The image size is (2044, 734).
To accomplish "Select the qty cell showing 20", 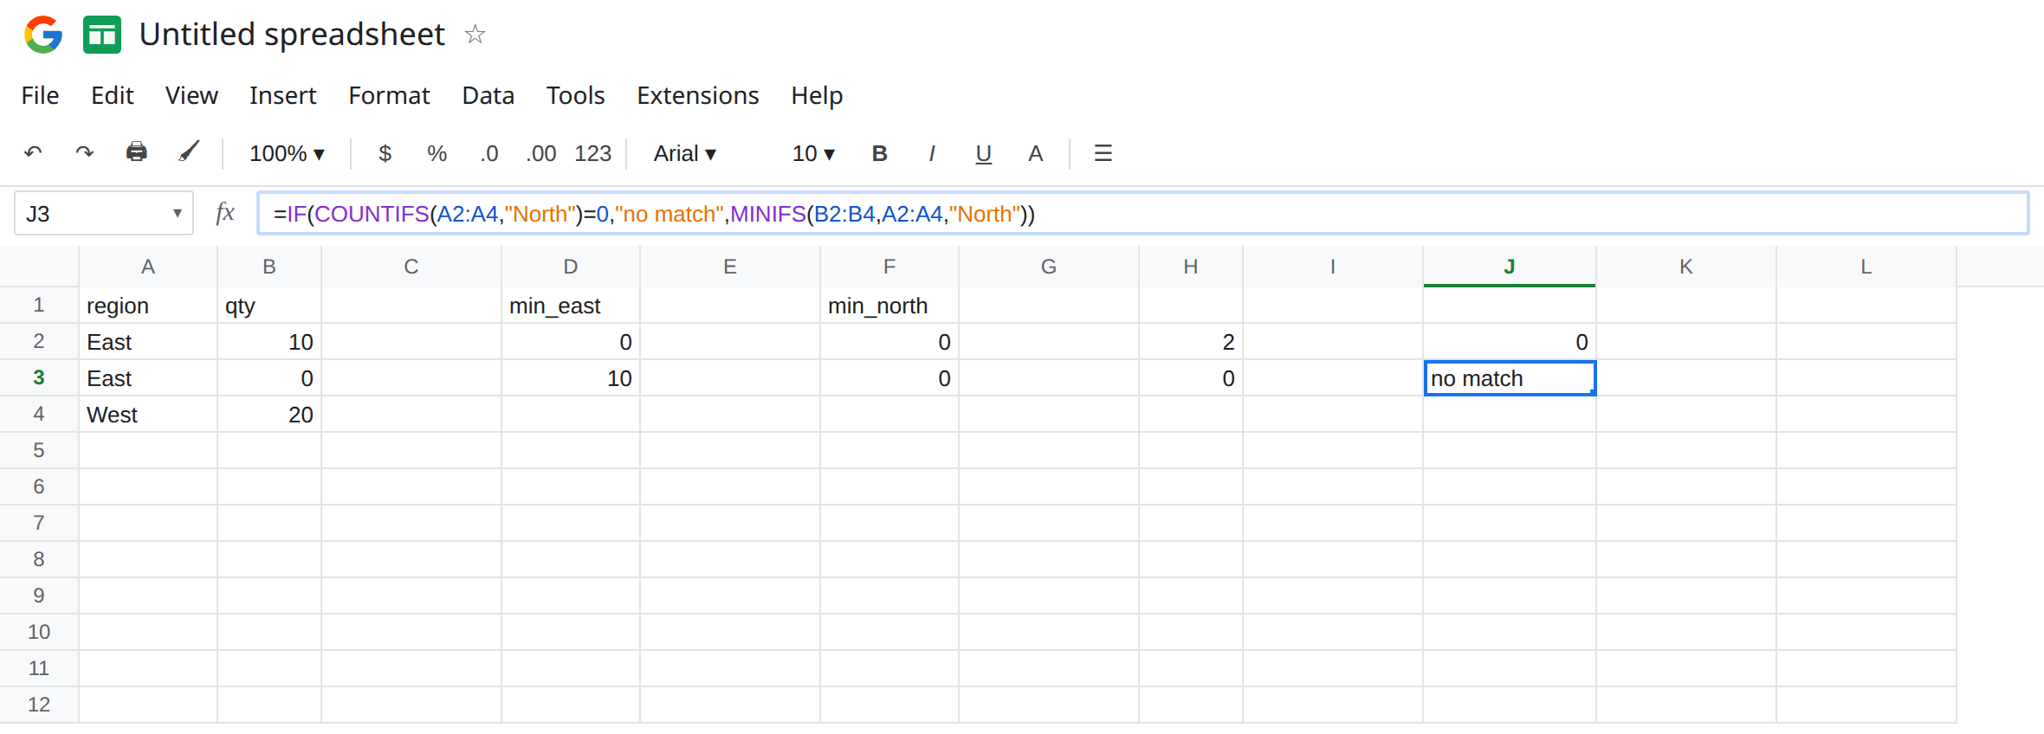I will coord(268,415).
